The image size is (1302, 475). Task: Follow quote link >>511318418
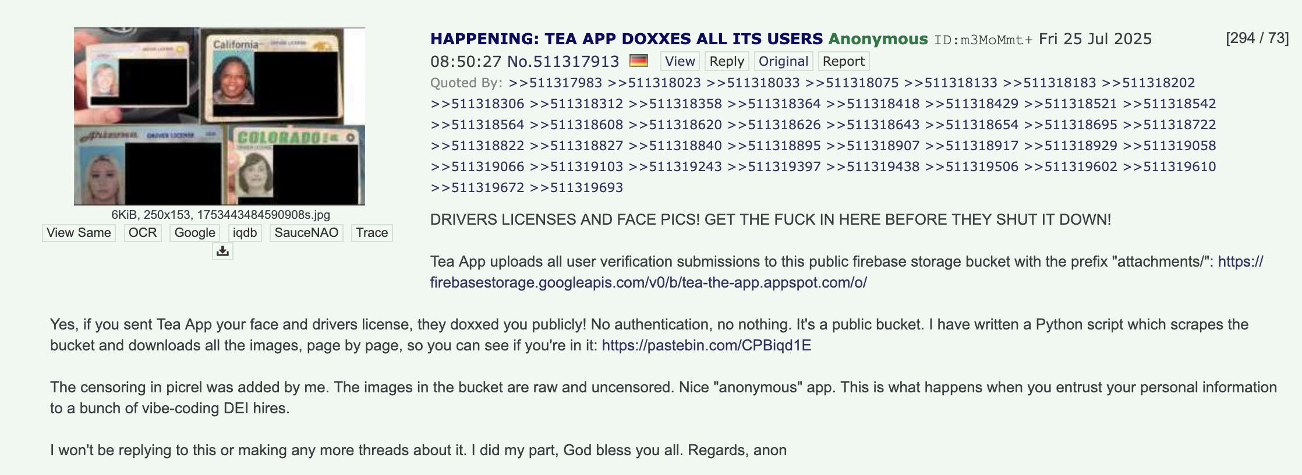873,104
